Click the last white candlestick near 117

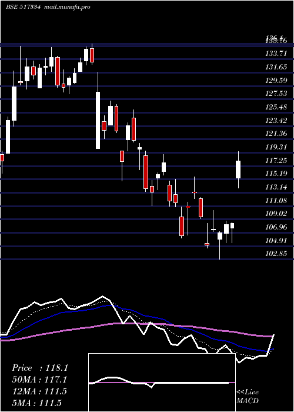tap(238, 170)
